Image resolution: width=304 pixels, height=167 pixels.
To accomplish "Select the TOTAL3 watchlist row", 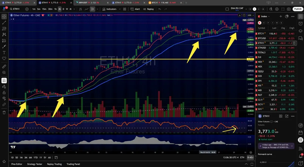I will pos(276,53).
